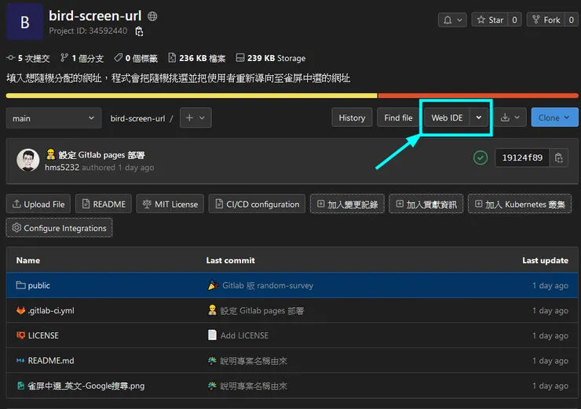Open the hms5232 author profile link

click(x=62, y=168)
